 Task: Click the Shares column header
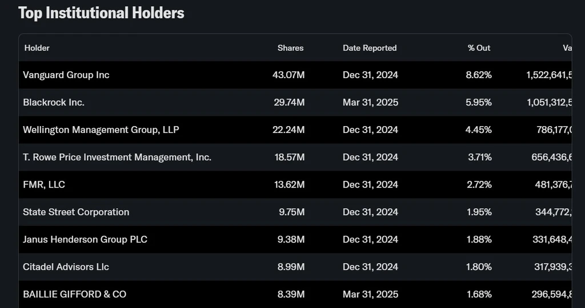290,48
